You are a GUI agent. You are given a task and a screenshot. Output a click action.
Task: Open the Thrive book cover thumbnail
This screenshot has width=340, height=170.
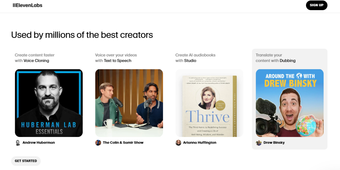pos(209,103)
